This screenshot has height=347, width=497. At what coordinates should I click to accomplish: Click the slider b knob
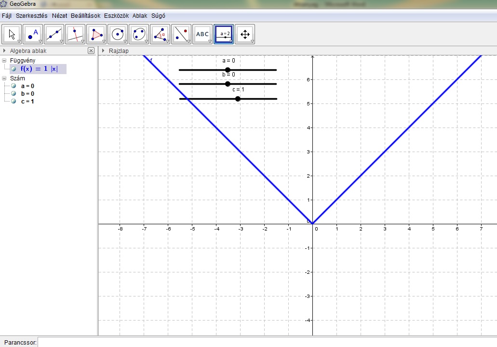coord(228,84)
